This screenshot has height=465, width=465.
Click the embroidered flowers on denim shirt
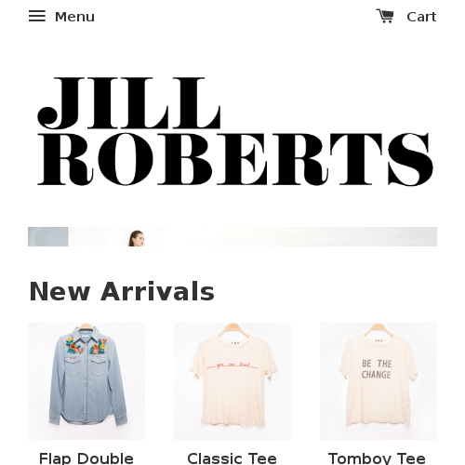pyautogui.click(x=86, y=346)
